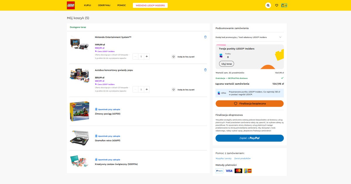The width and height of the screenshot is (351, 184).
Task: Open Zimowy pociąg product image
Action: 80,111
